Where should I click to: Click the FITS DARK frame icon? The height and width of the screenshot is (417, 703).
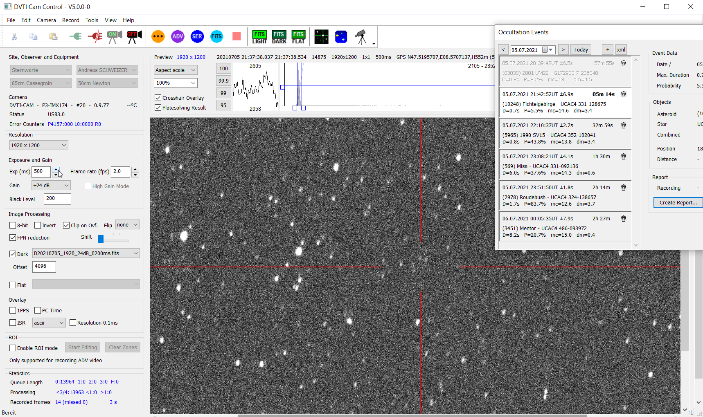(279, 37)
